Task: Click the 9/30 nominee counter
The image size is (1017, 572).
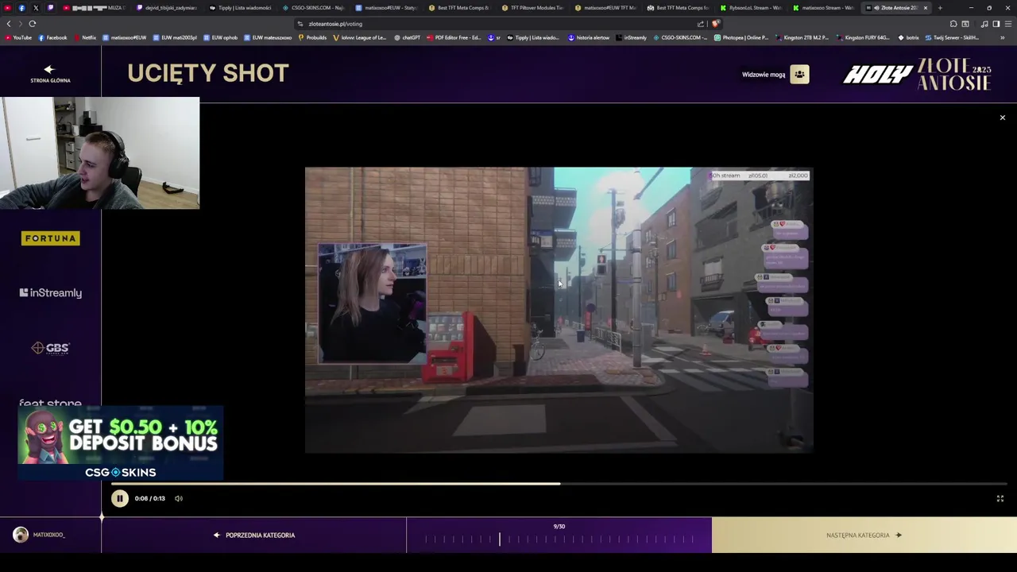Action: coord(559,526)
